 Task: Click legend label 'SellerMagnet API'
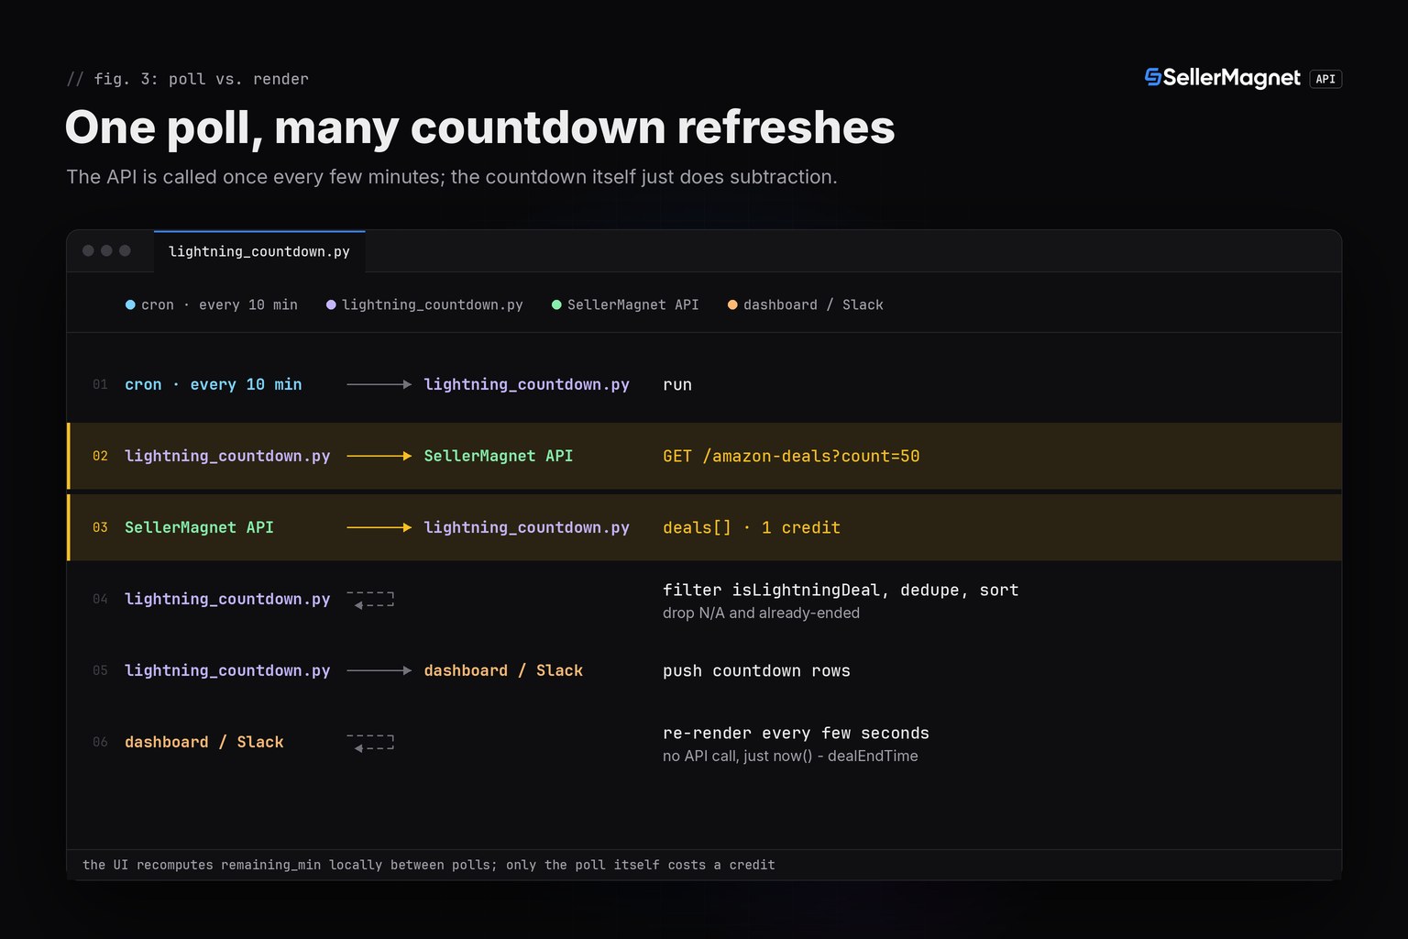(632, 304)
